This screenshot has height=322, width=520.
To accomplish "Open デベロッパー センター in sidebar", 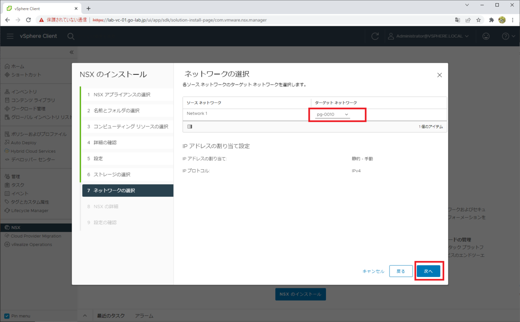I will tap(30, 160).
